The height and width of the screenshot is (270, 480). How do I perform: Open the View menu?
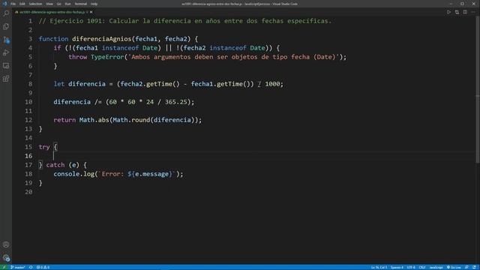coord(49,4)
